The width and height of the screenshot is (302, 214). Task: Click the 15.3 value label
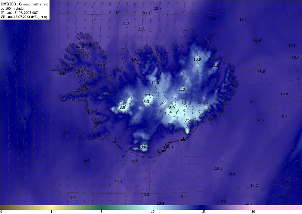[68, 69]
